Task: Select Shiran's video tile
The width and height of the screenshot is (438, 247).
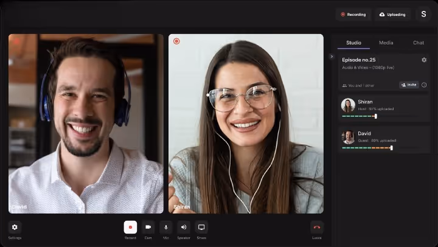Action: pos(246,123)
